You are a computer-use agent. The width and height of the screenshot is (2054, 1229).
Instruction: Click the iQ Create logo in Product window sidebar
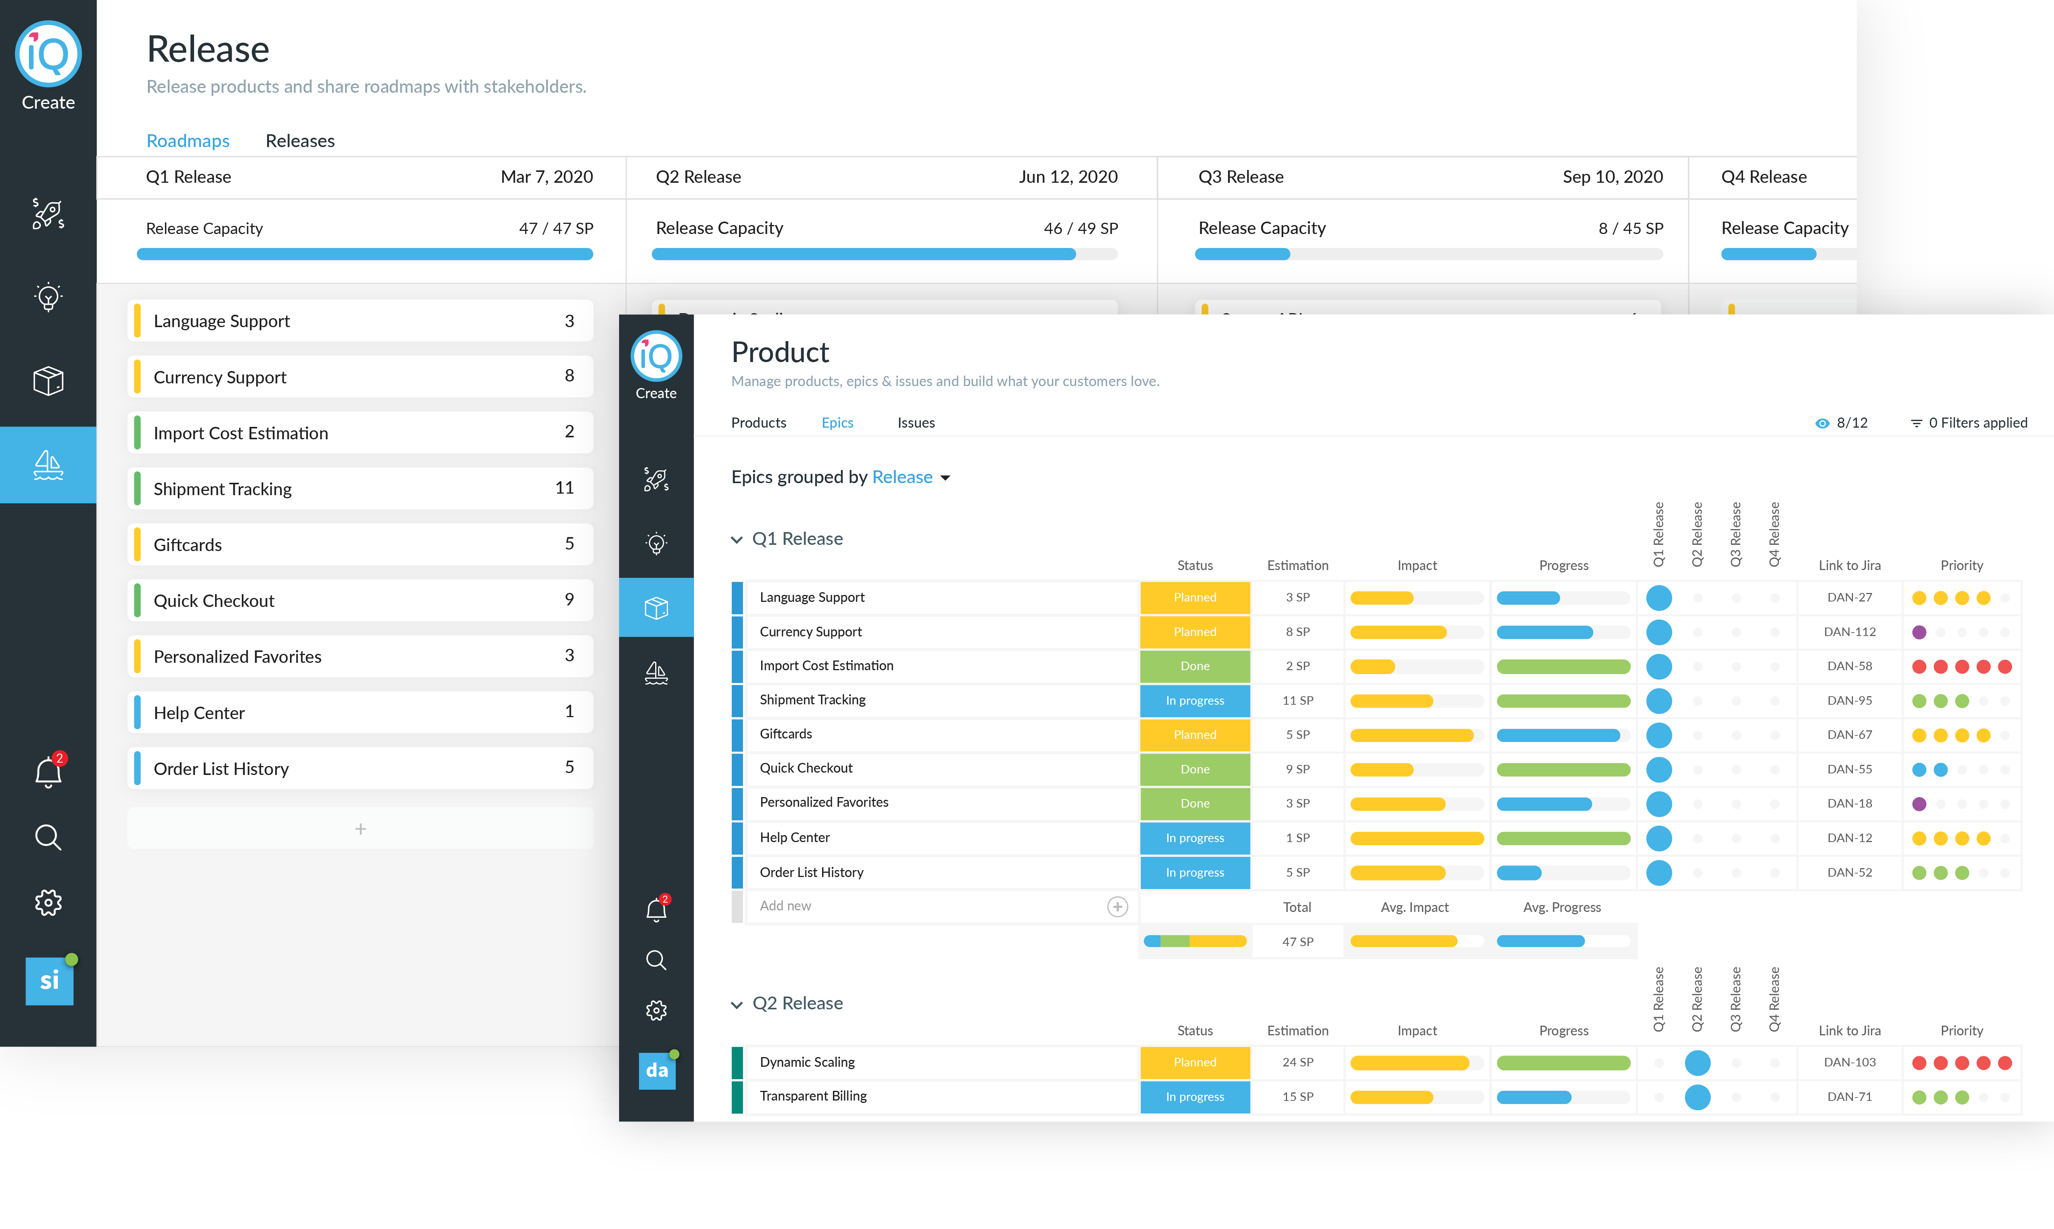pyautogui.click(x=656, y=365)
